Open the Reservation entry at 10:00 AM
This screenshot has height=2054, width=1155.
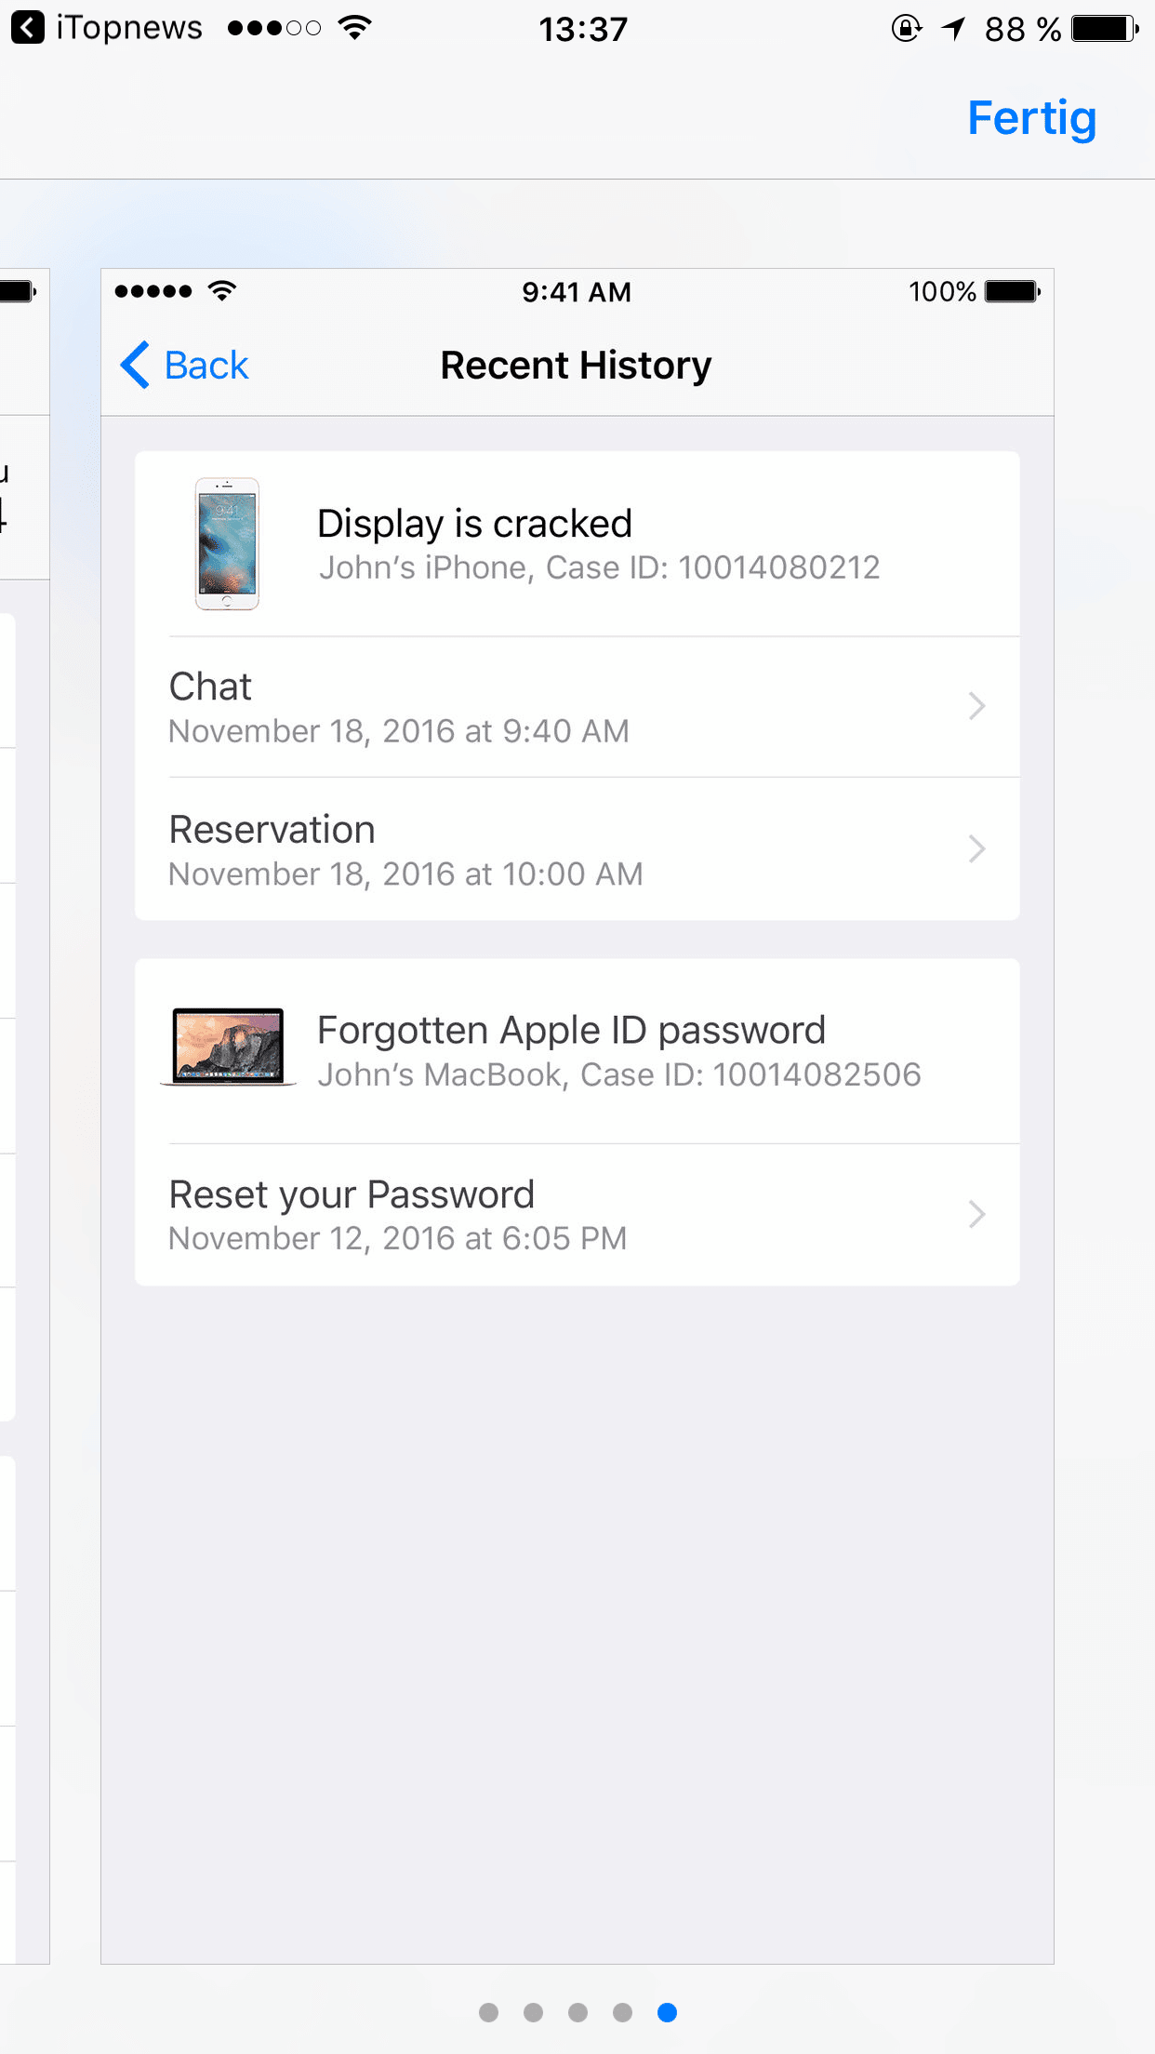[577, 849]
